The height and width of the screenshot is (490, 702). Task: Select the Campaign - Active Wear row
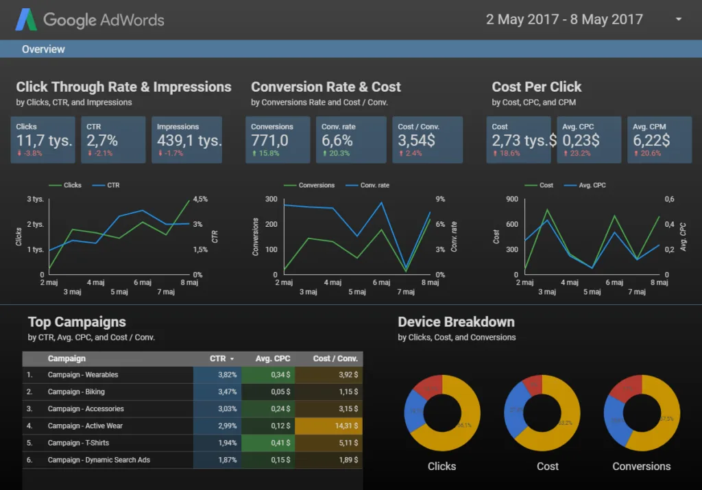click(193, 426)
